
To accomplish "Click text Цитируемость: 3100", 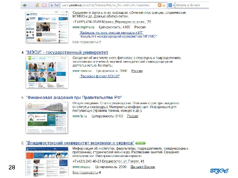I will [x=107, y=116].
